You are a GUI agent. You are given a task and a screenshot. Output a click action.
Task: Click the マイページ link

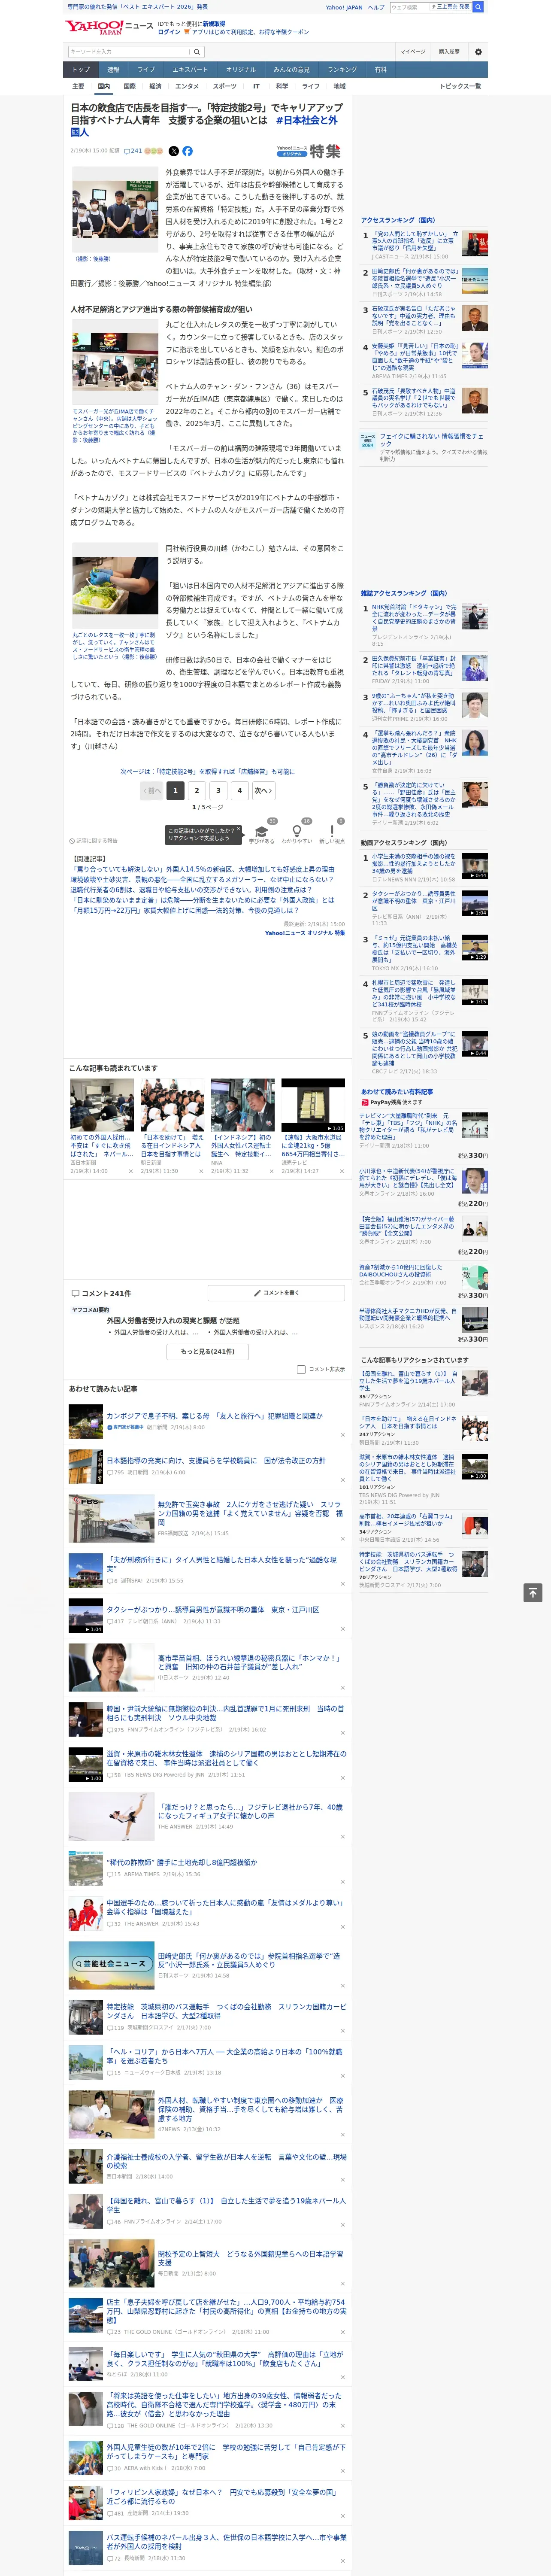(x=413, y=51)
